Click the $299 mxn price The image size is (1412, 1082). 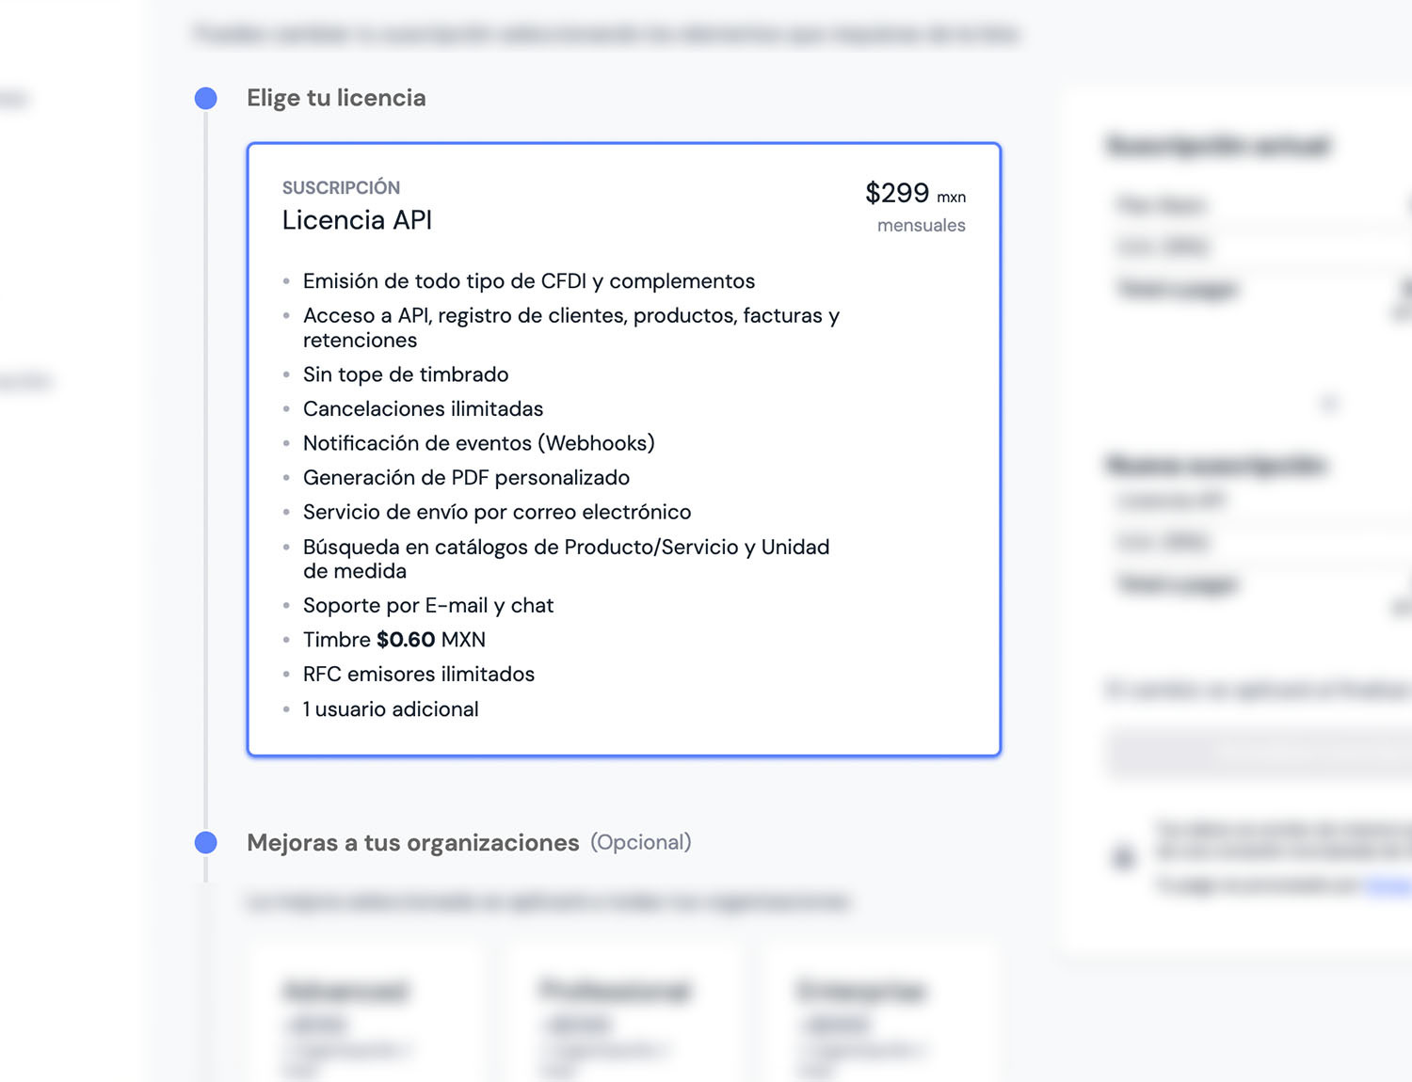pos(914,193)
